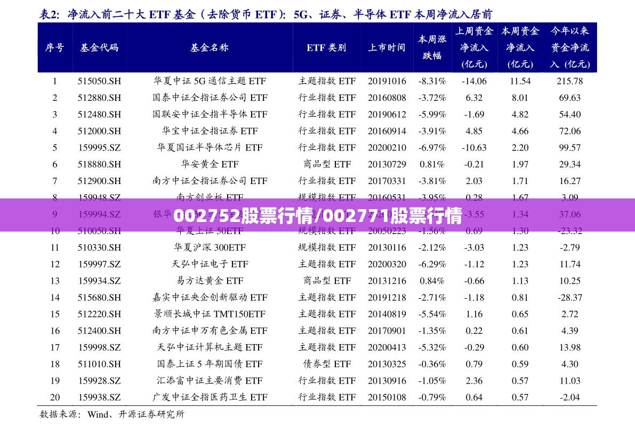The image size is (635, 430).
Task: Click listing date 20130729
Action: tap(387, 164)
